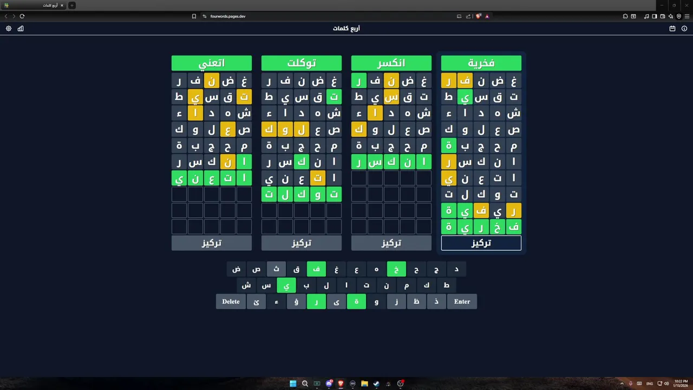Close the أربع كلمات browser tab

coord(62,5)
